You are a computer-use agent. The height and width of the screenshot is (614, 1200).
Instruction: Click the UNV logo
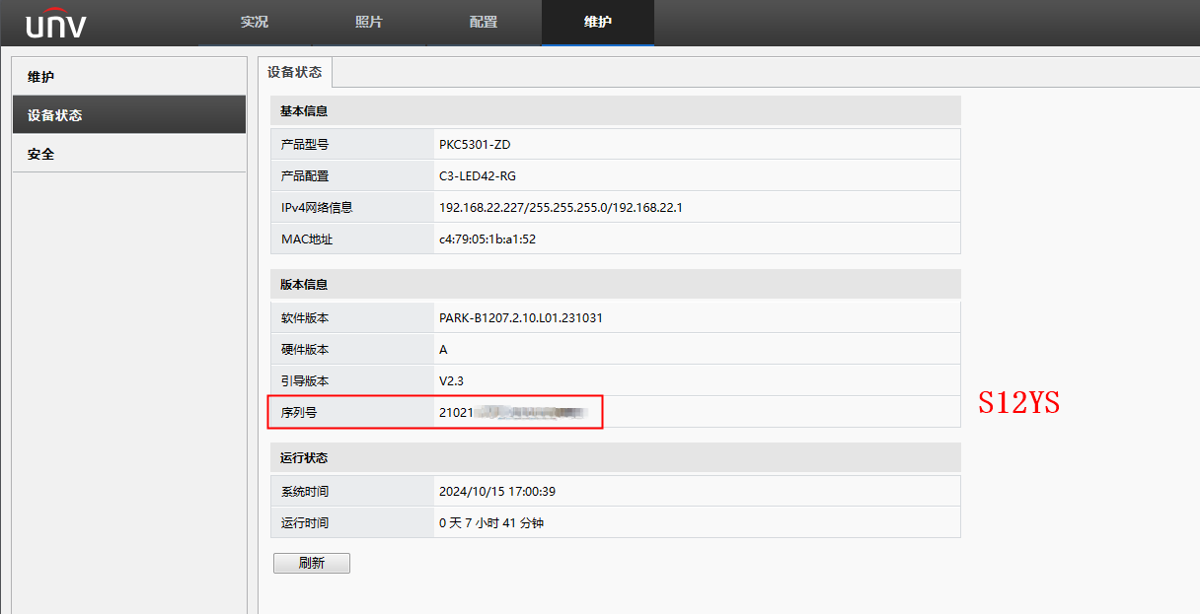pos(55,23)
